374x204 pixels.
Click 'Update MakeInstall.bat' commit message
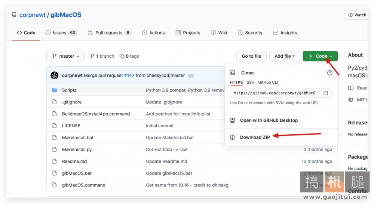(170, 138)
